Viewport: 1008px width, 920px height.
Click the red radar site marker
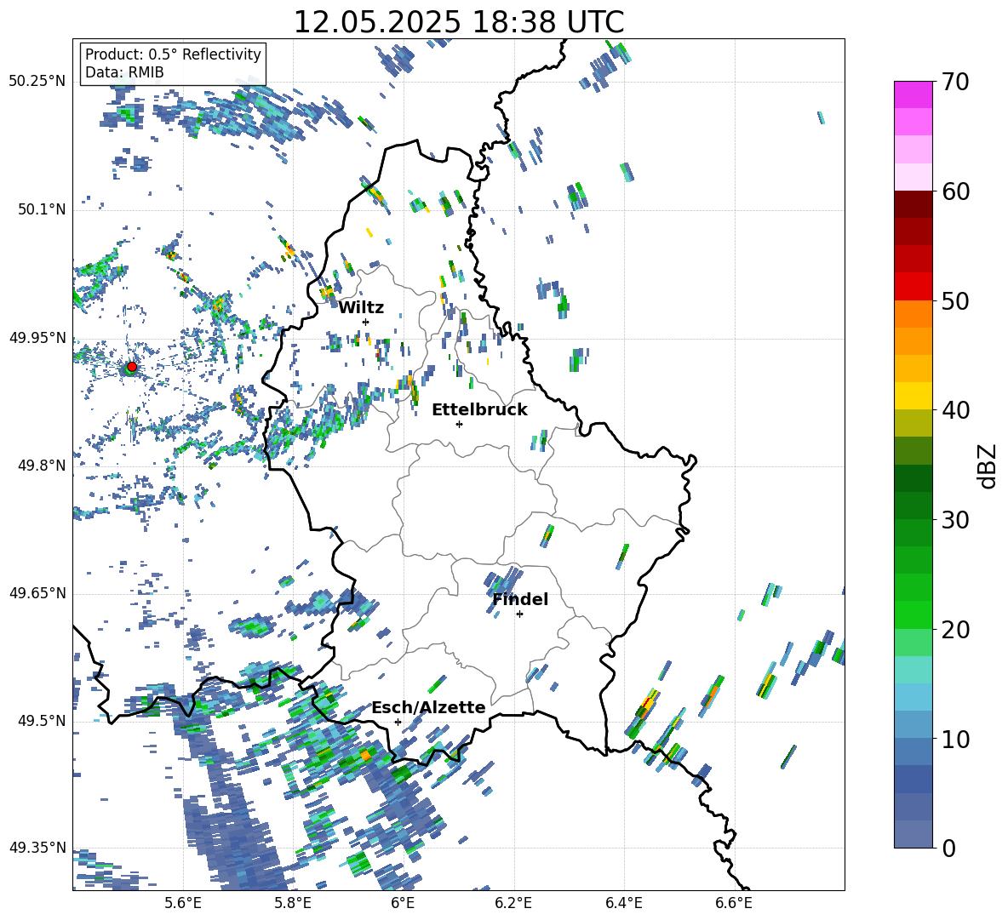(x=132, y=367)
